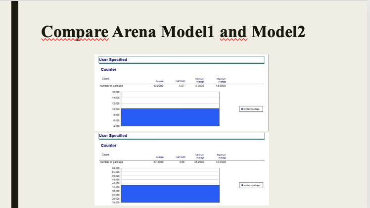Screen dimensions: 370x208
Task: Click the underlined word "and" in the title
Action: coord(233,32)
